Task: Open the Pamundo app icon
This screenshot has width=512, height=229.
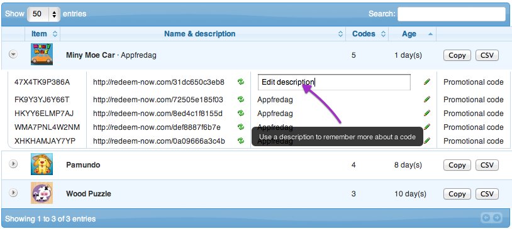Action: pos(42,164)
